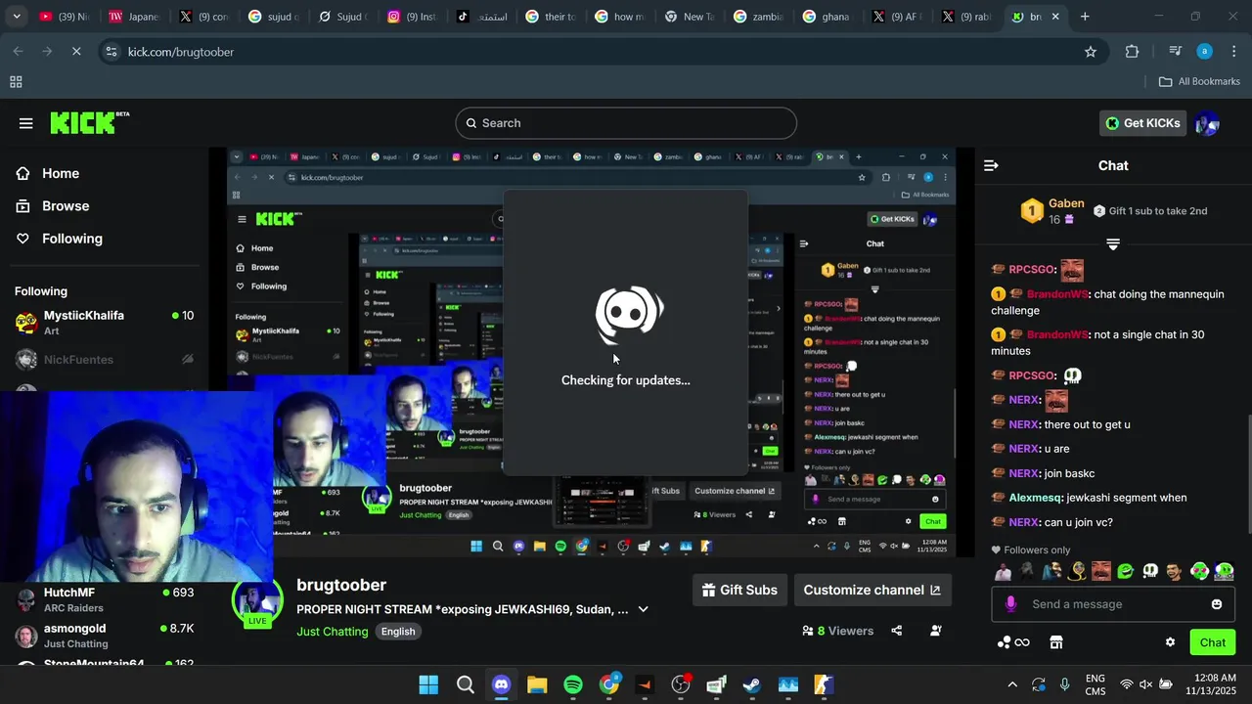Open the shop icon below chat
Image resolution: width=1252 pixels, height=704 pixels.
1055,642
